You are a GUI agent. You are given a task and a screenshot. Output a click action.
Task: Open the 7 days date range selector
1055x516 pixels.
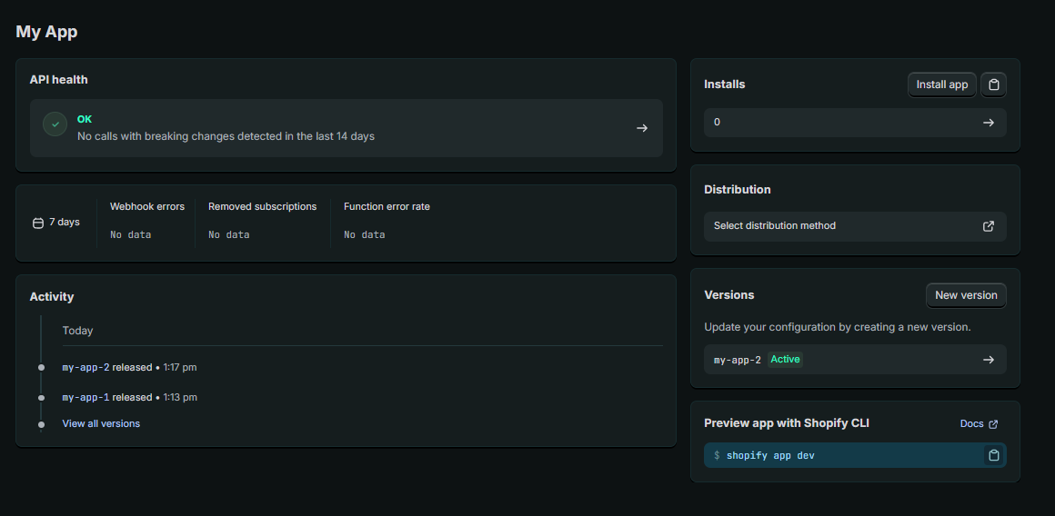56,223
